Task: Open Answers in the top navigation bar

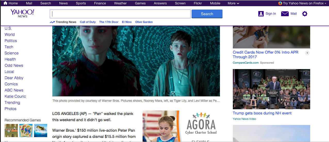Action: tap(160, 3)
